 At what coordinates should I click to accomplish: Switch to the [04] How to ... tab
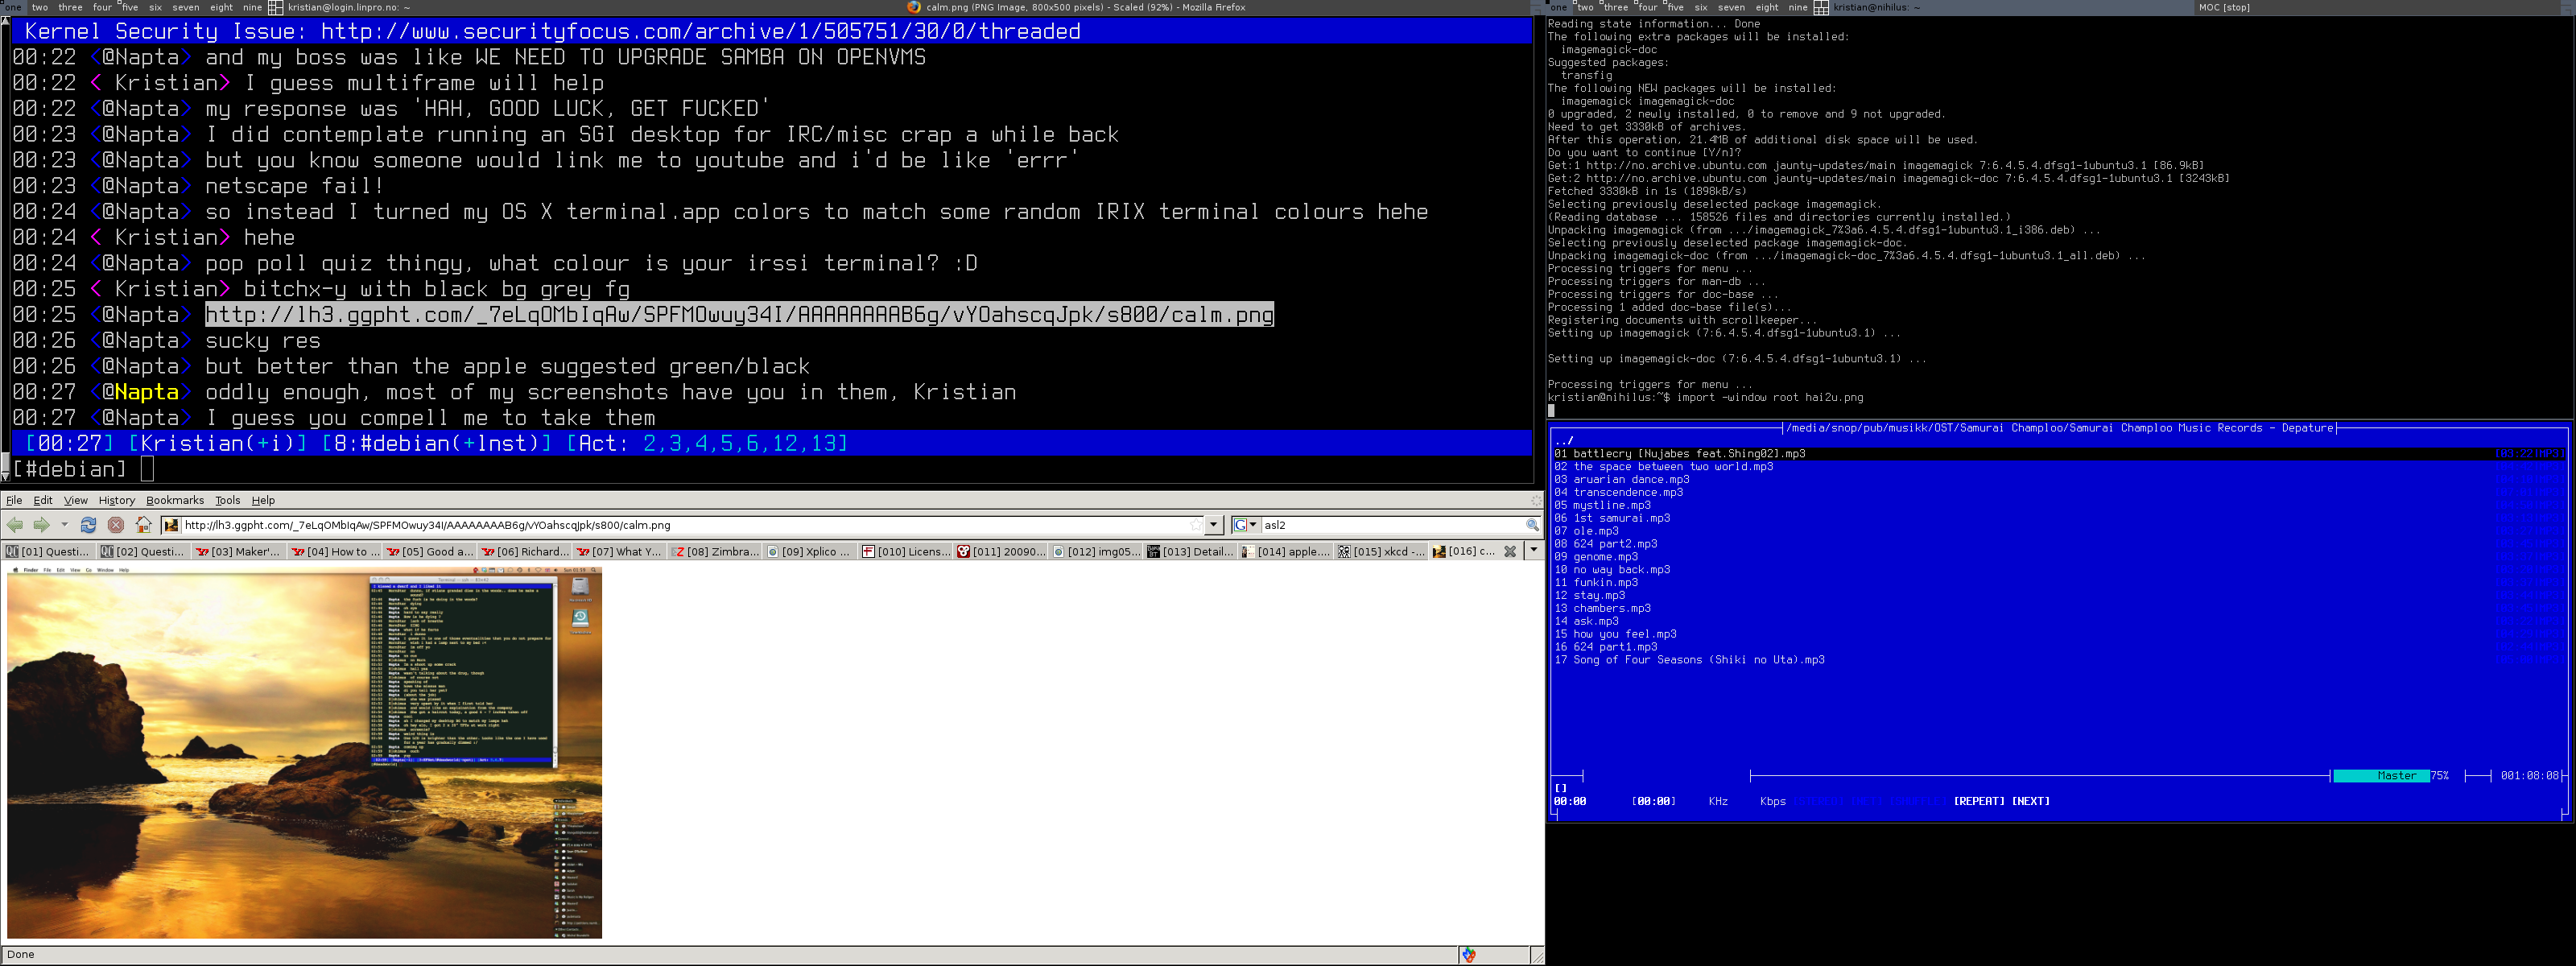tap(334, 551)
